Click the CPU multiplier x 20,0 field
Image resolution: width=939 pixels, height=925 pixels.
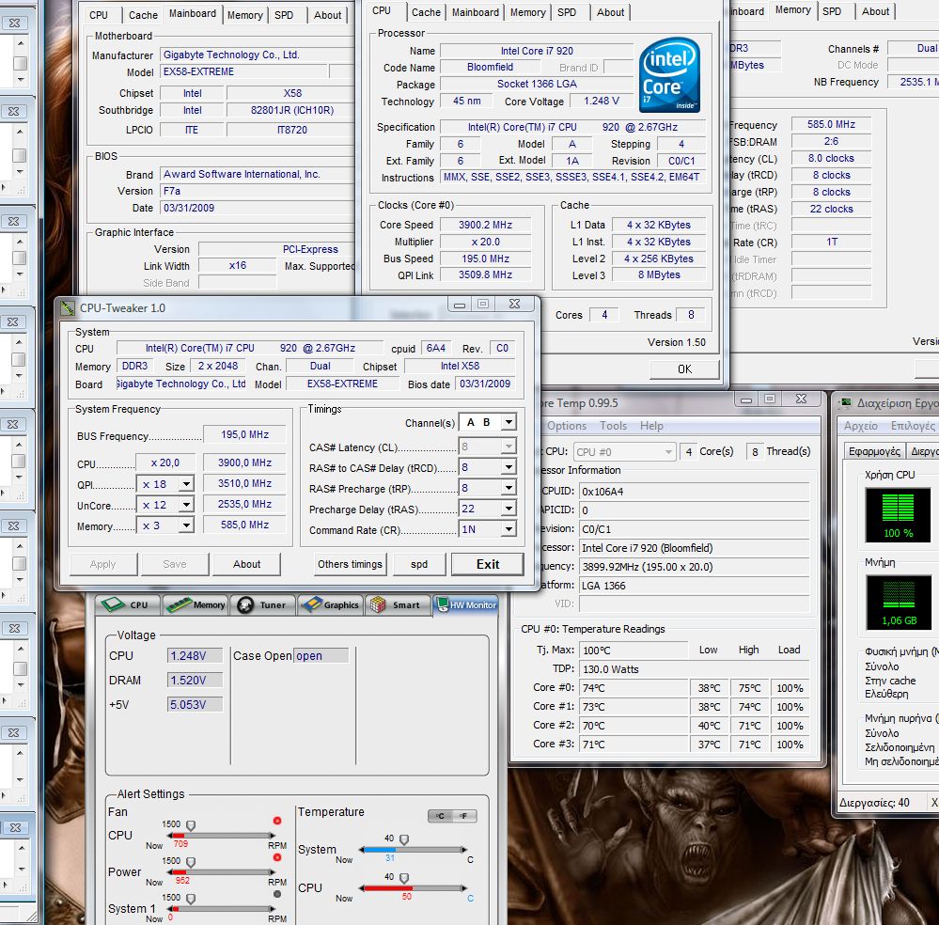click(x=164, y=462)
